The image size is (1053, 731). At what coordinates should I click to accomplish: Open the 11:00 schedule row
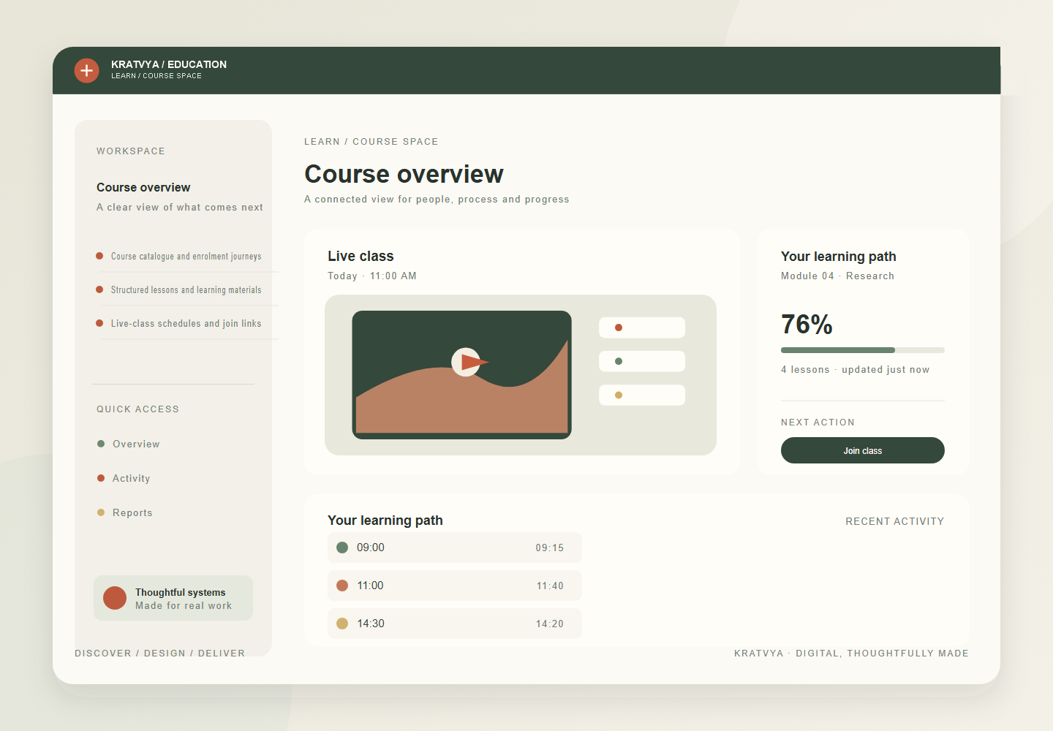click(455, 586)
